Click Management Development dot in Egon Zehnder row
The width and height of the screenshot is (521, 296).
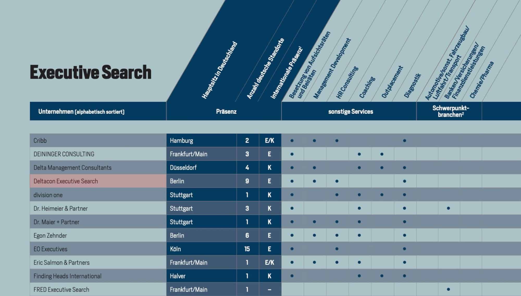tap(314, 235)
